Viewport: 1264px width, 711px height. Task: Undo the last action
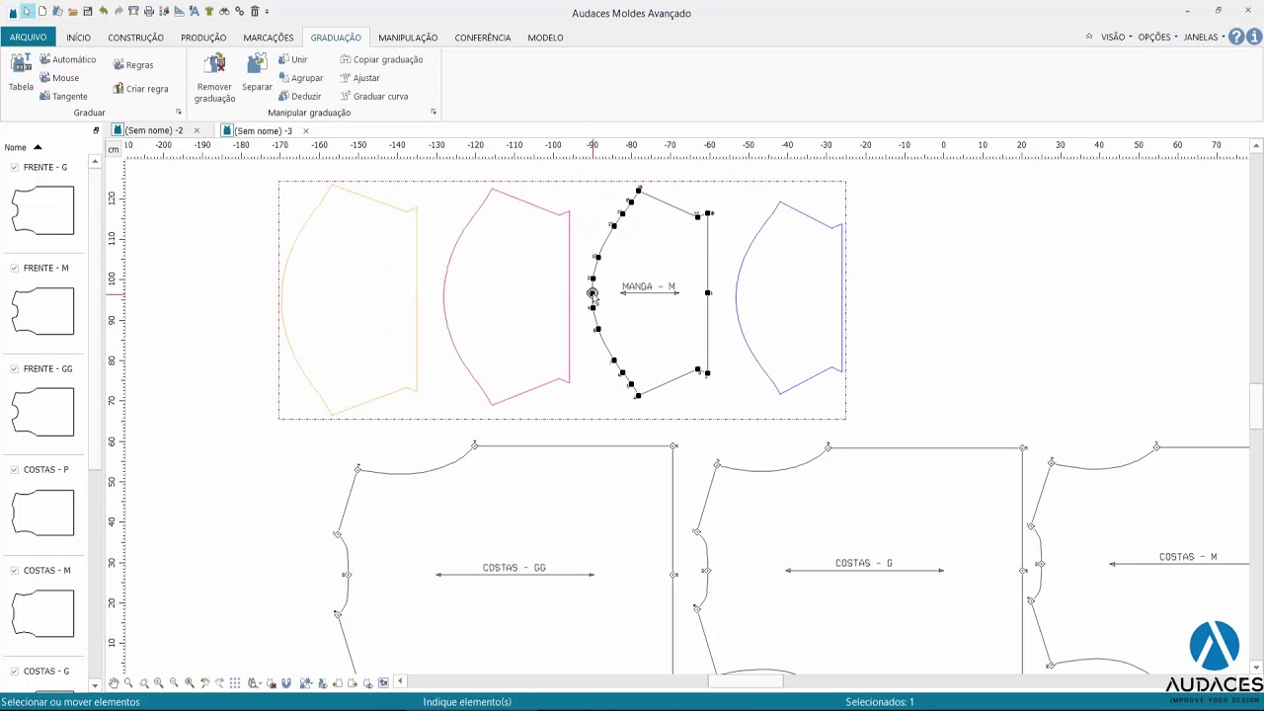point(104,11)
